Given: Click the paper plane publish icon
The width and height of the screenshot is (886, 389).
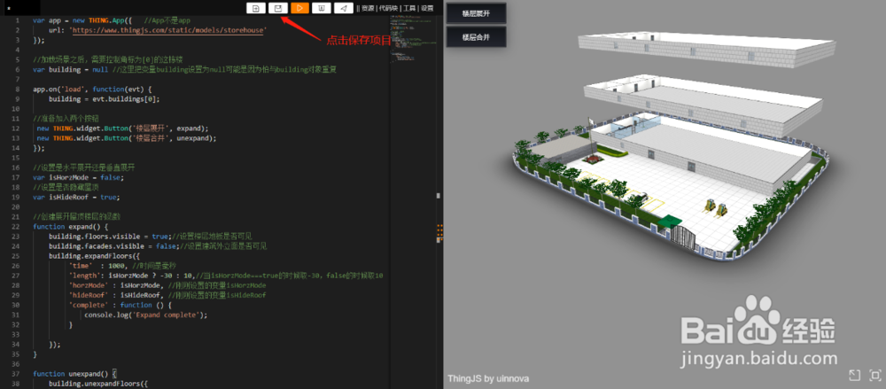Looking at the screenshot, I should click(x=344, y=8).
